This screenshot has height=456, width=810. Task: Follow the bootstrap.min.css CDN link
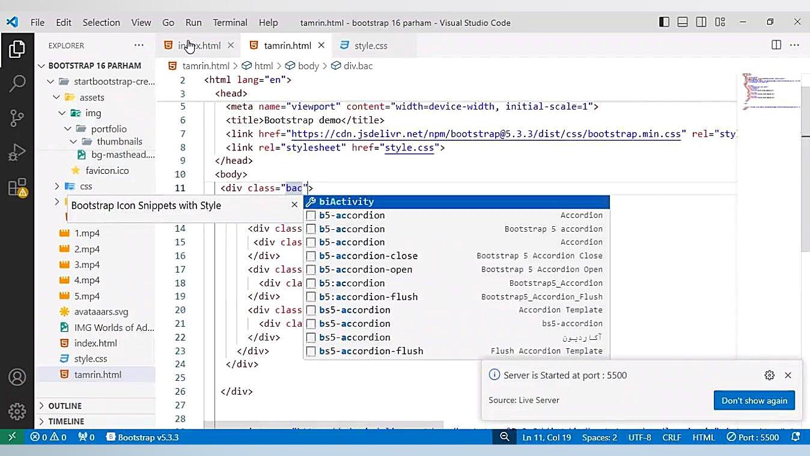pos(487,134)
